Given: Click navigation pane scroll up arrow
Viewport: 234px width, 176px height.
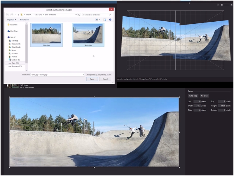Looking at the screenshot, I should click(27, 23).
